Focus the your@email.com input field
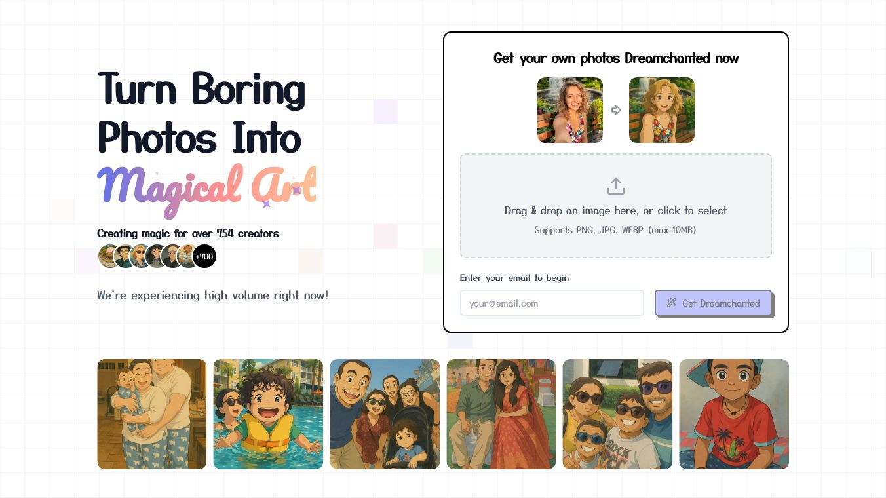 (x=552, y=303)
